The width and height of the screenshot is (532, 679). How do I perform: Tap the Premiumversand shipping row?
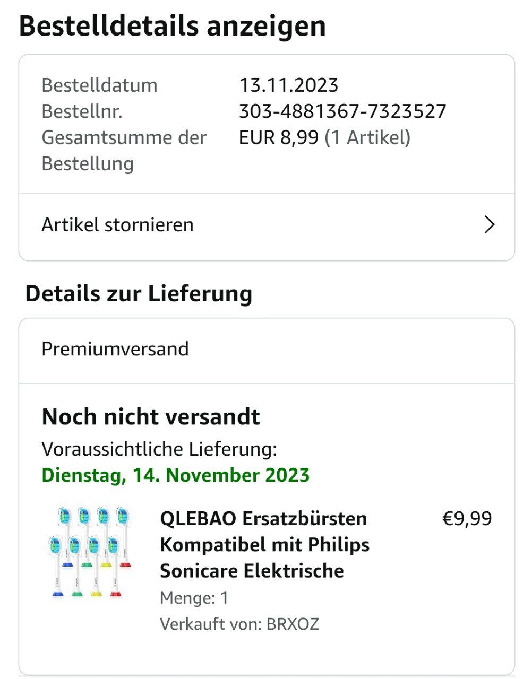[x=115, y=349]
